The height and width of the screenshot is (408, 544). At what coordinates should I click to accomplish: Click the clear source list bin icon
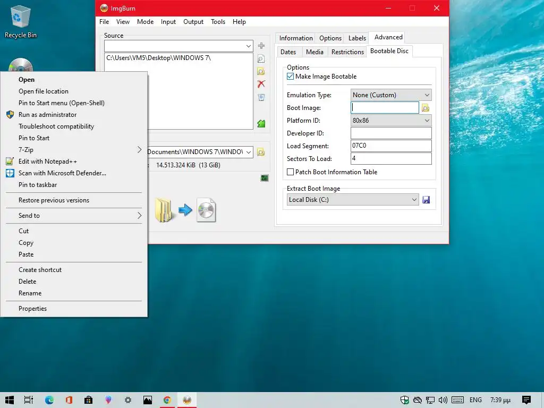pyautogui.click(x=261, y=97)
